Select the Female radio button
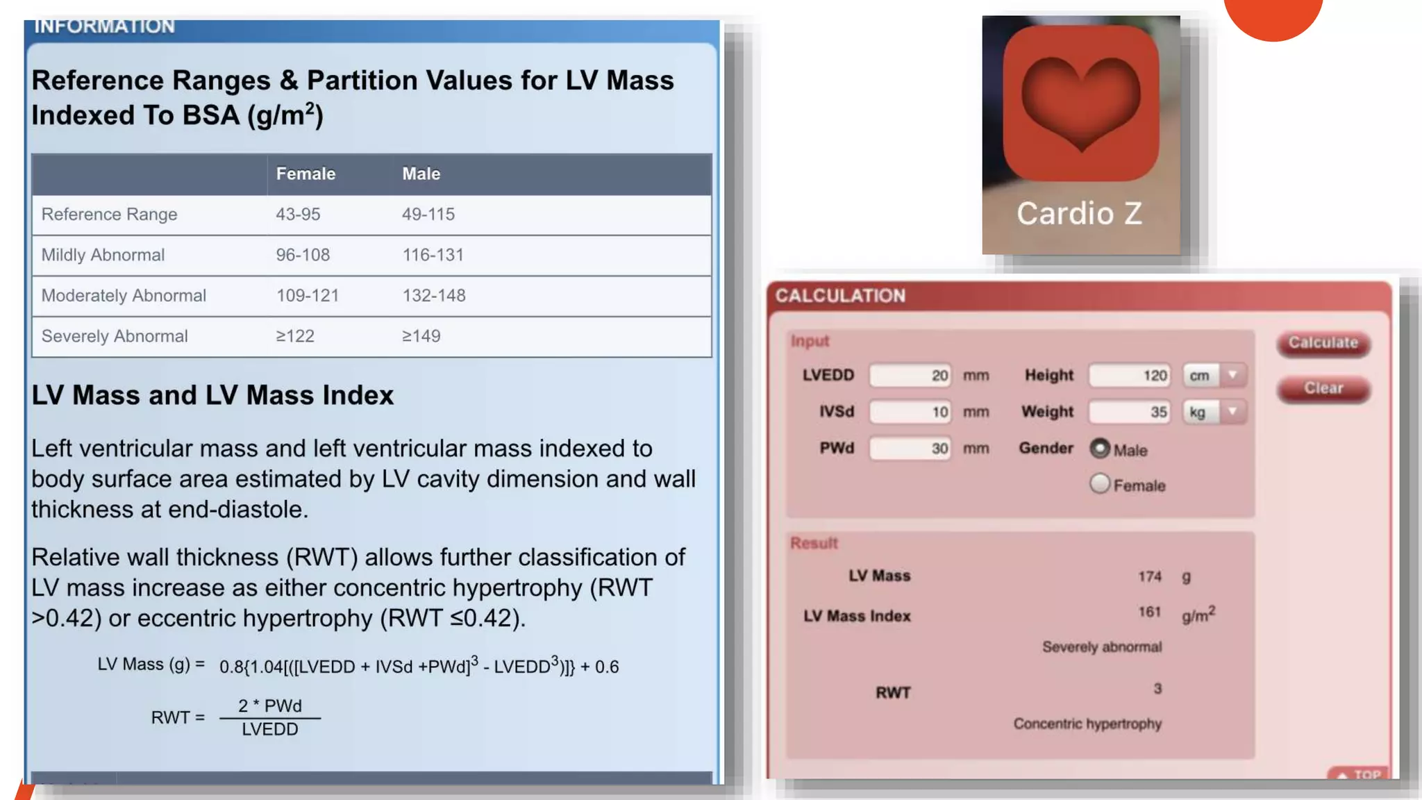Screen dimensions: 1422x800 [x=1100, y=484]
